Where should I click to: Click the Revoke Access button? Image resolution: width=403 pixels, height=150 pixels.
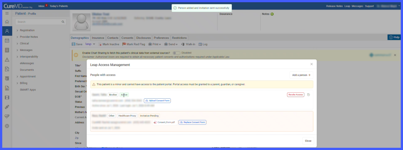pos(295,95)
